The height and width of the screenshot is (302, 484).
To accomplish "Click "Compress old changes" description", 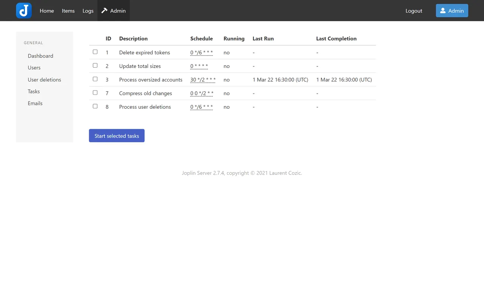I will [146, 93].
